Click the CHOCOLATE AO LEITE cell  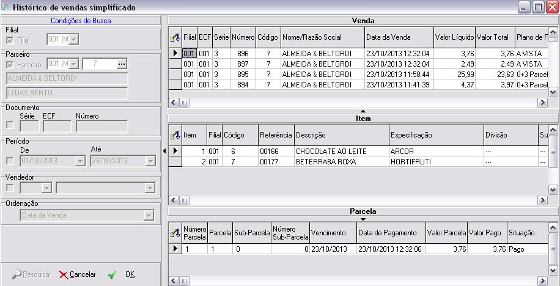[341, 151]
